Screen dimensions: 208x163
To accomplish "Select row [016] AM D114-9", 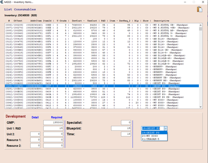I will pyautogui.click(x=102, y=53).
